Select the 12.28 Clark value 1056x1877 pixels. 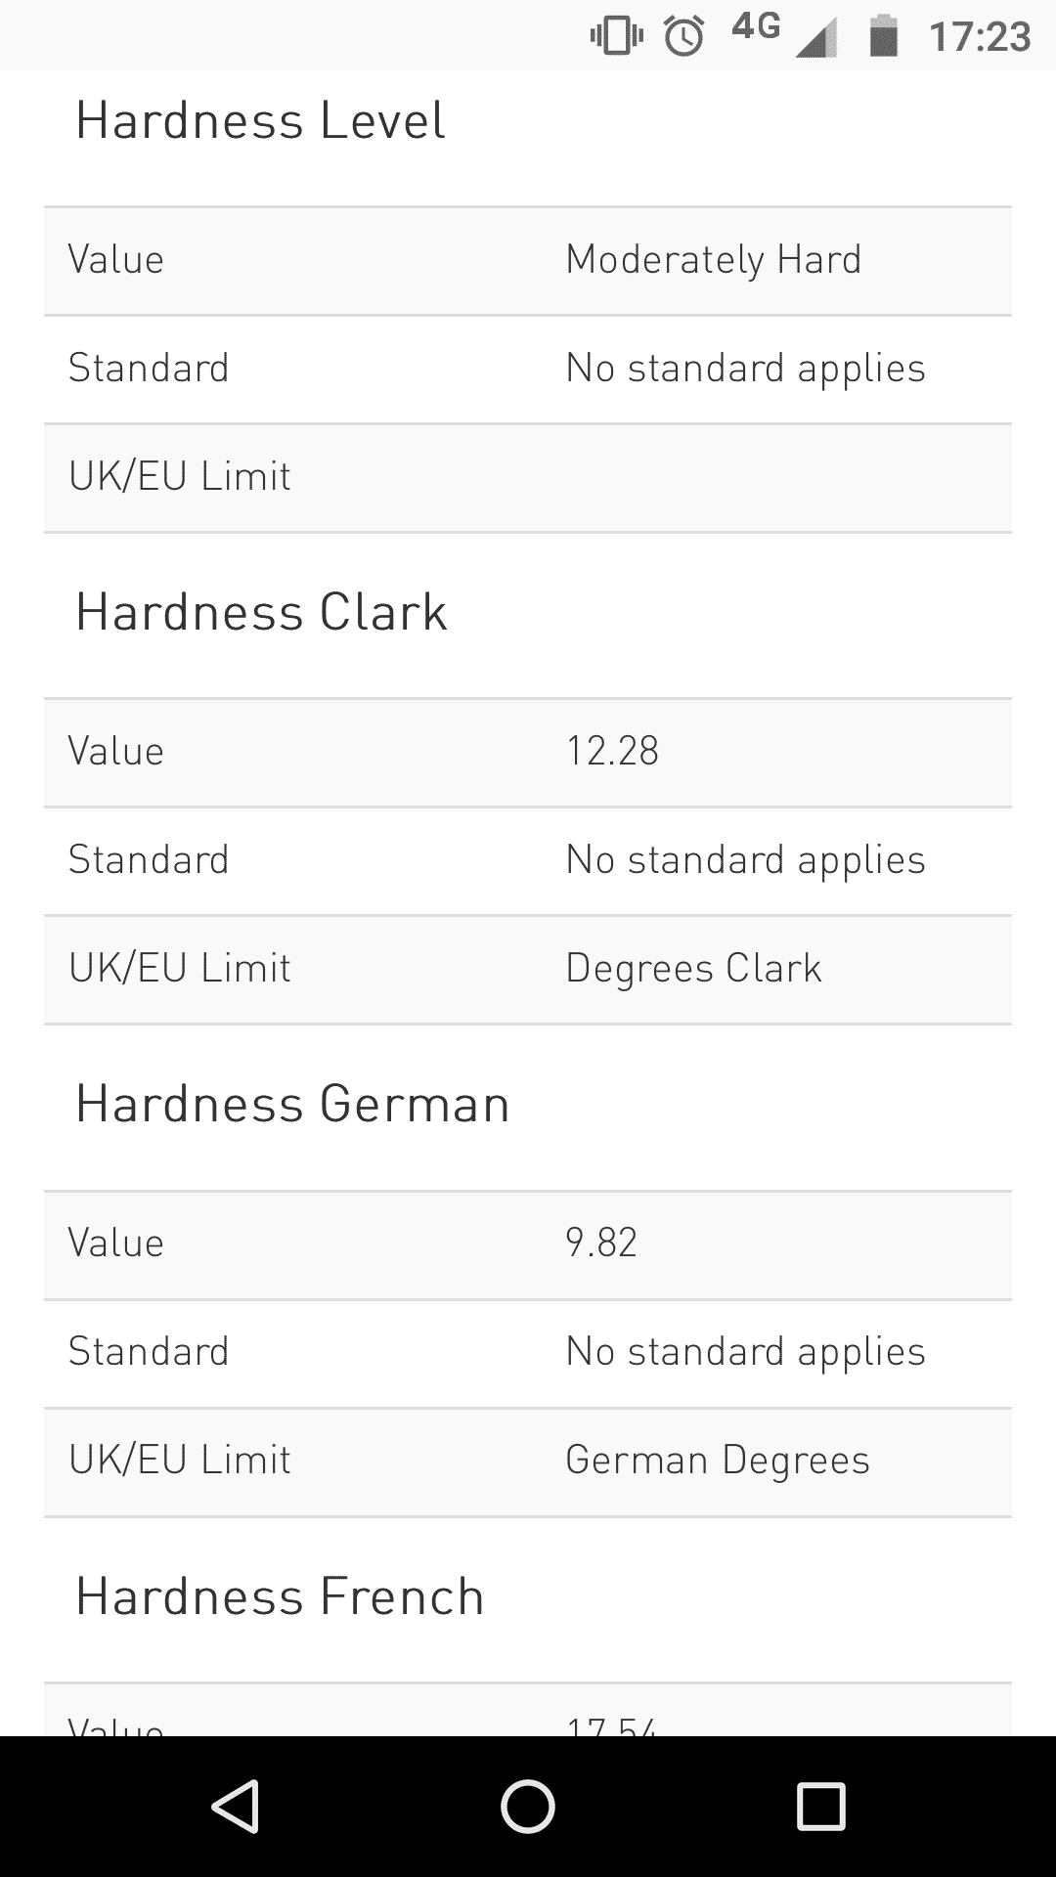pyautogui.click(x=612, y=752)
